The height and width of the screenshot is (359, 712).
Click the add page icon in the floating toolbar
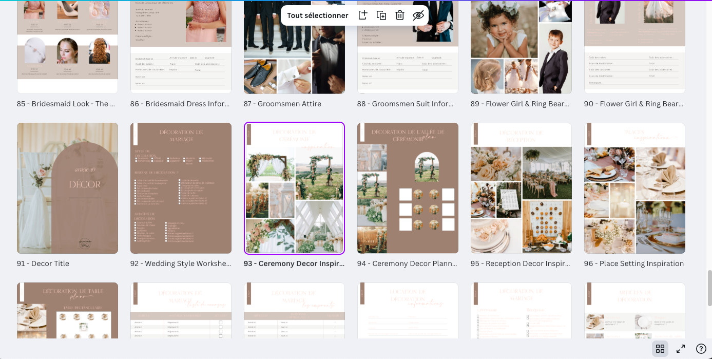pos(363,15)
